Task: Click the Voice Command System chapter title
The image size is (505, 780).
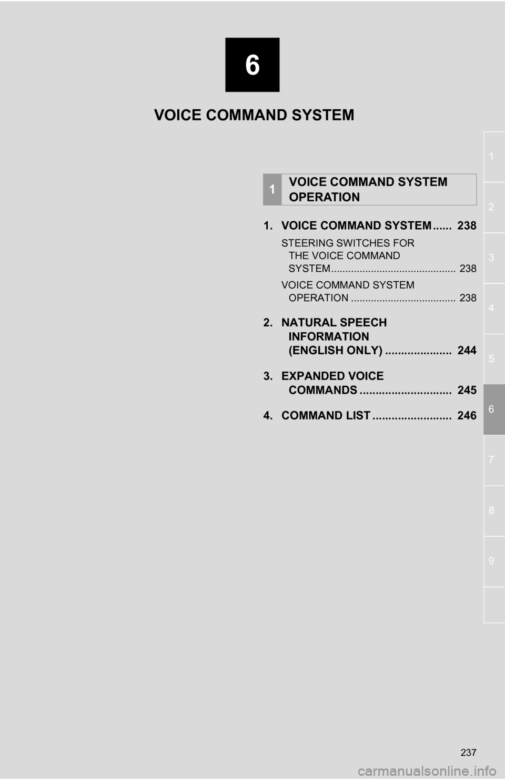Action: pos(254,115)
